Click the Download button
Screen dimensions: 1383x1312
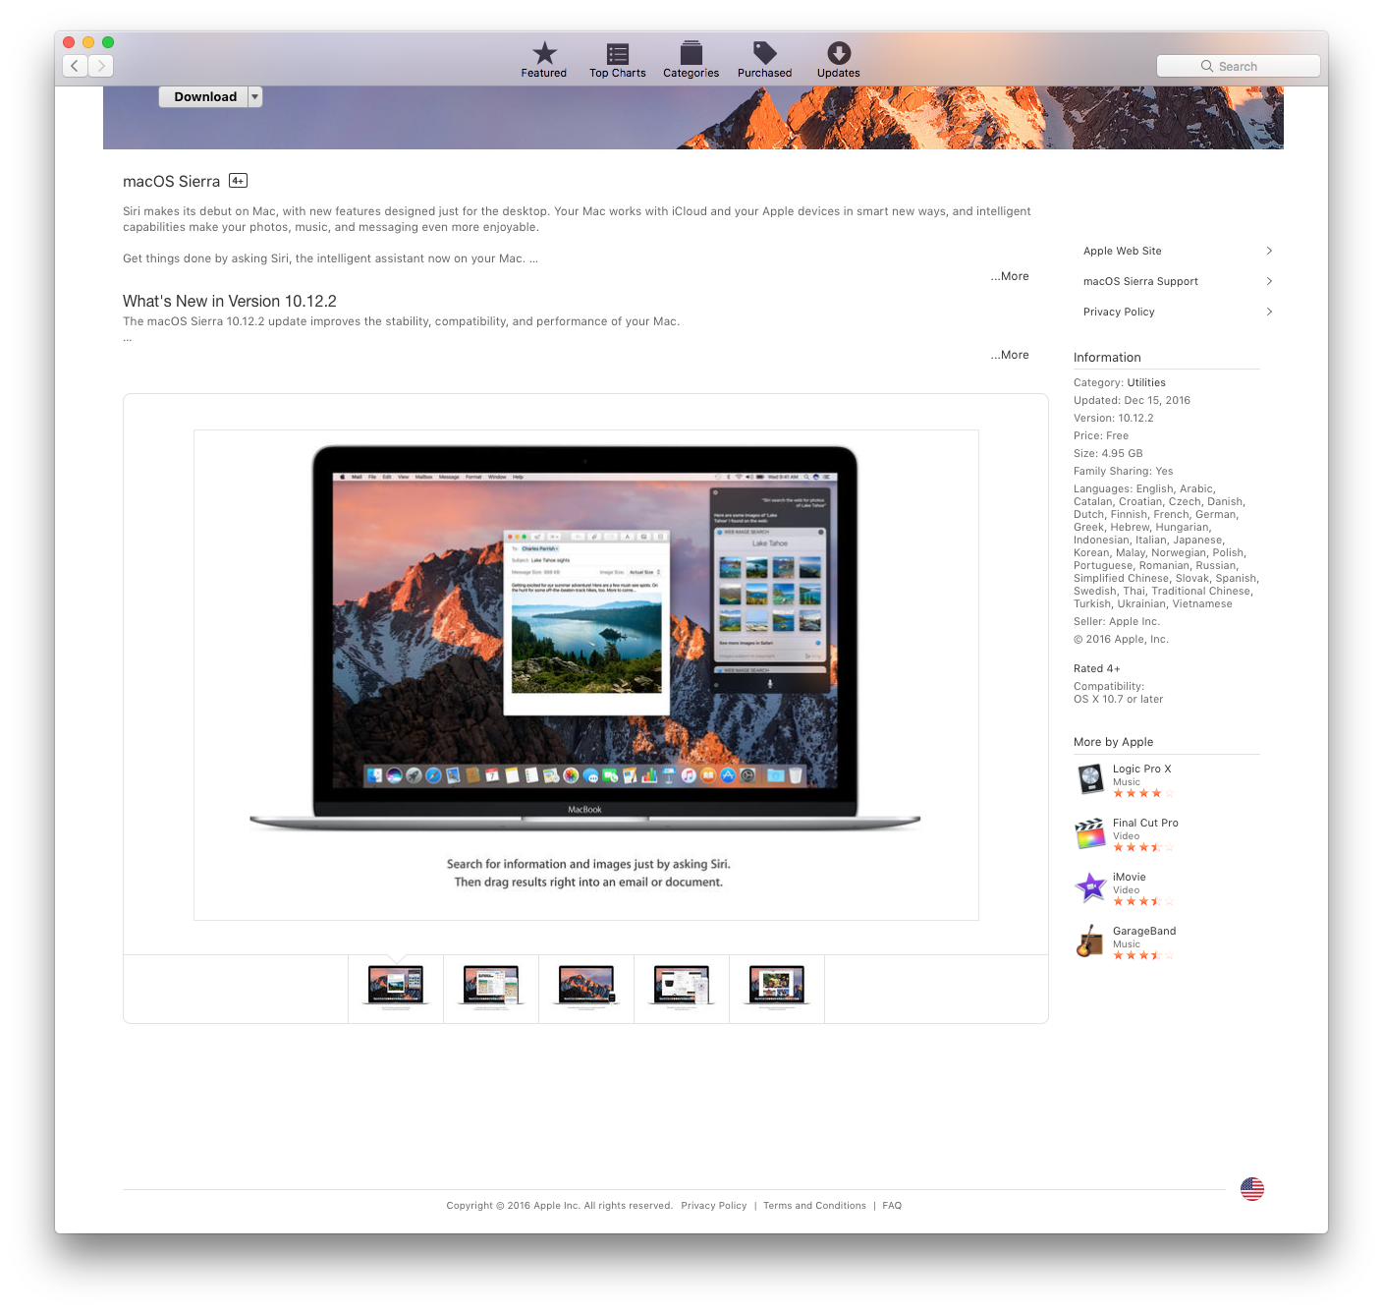(204, 96)
